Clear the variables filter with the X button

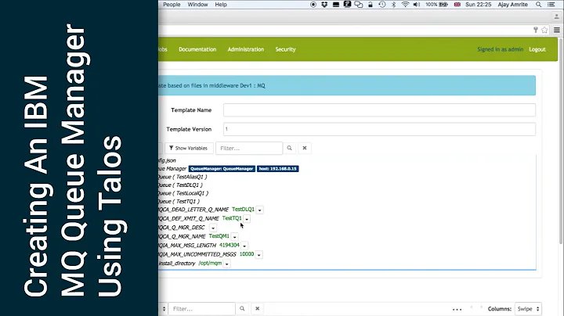click(x=304, y=148)
